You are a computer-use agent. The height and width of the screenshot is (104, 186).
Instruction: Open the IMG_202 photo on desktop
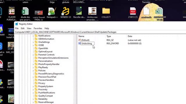[x=11, y=46]
